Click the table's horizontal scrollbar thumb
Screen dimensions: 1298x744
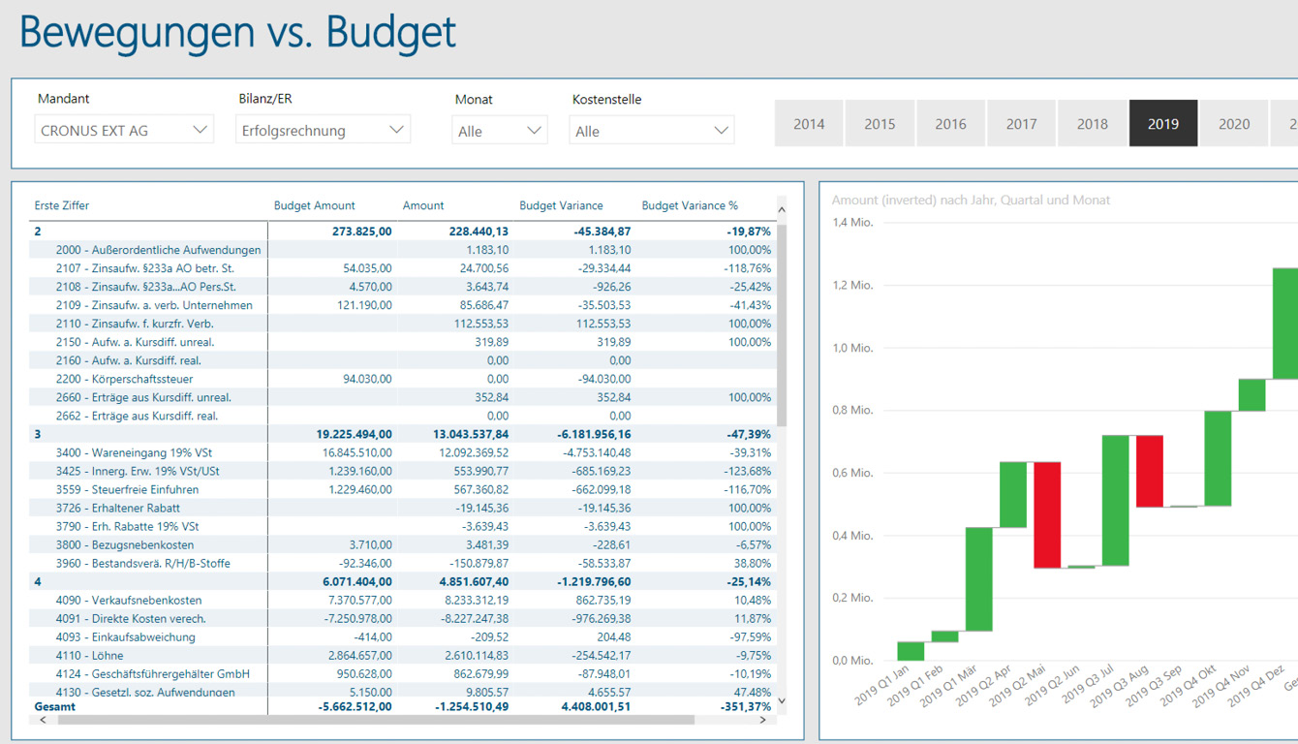pyautogui.click(x=376, y=720)
